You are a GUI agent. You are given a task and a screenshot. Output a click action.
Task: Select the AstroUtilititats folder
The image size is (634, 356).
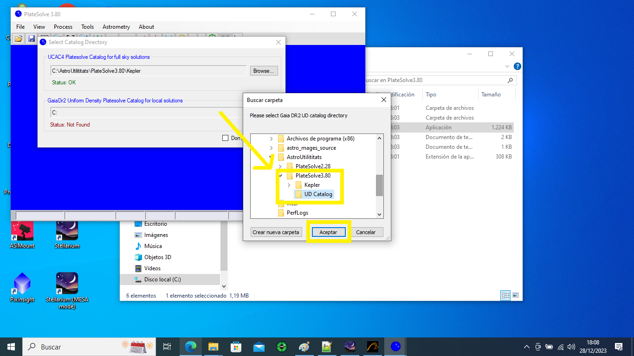299,157
